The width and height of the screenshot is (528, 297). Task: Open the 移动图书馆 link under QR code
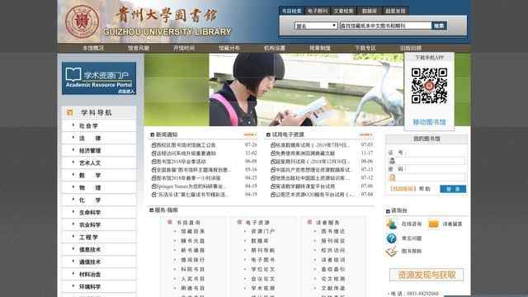[429, 122]
